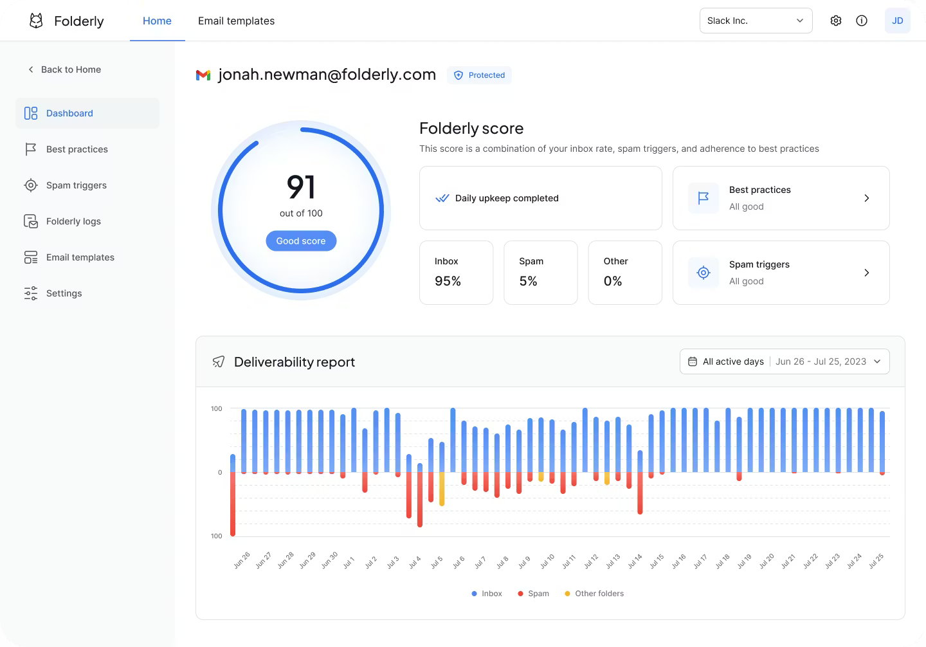926x647 pixels.
Task: Click the info circle icon
Action: coord(862,21)
